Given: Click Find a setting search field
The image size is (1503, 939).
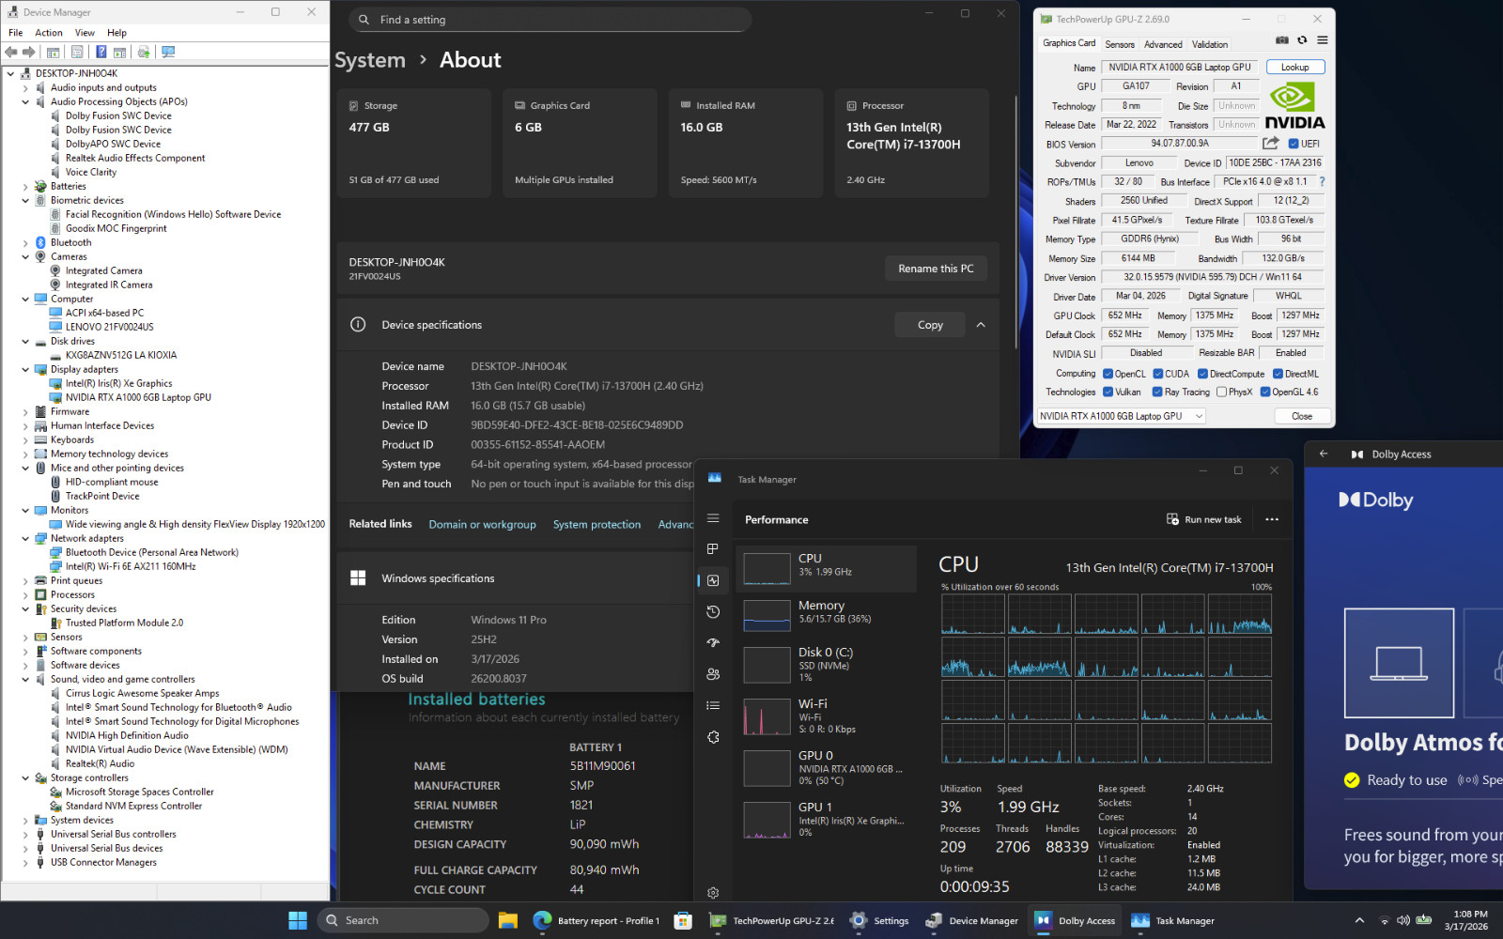Looking at the screenshot, I should click(x=550, y=20).
